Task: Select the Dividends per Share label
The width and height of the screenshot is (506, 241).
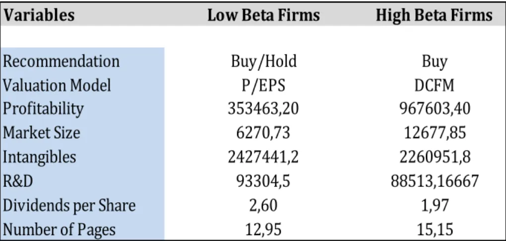Action: tap(69, 205)
